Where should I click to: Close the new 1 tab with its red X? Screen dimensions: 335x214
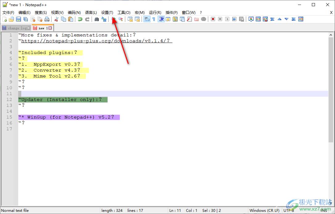[50, 28]
